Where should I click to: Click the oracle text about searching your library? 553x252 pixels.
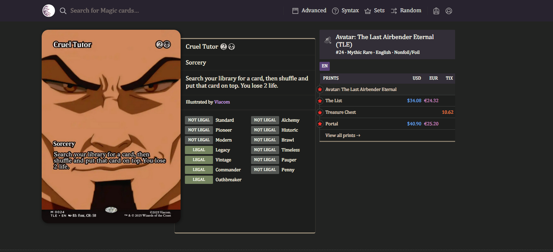pyautogui.click(x=247, y=82)
